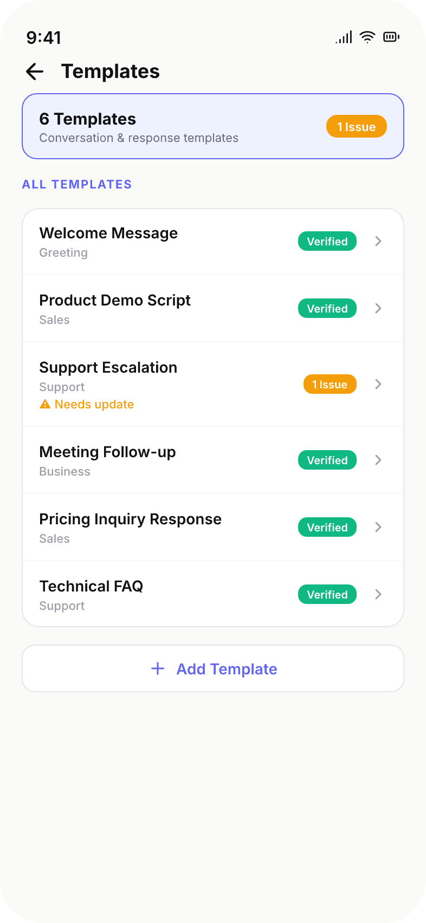
Task: Tap the Needs update warning text
Action: [94, 404]
